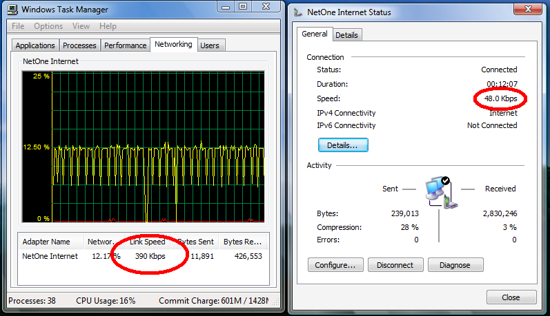Click Processes: 38 in status bar
This screenshot has height=316, width=550.
point(32,301)
